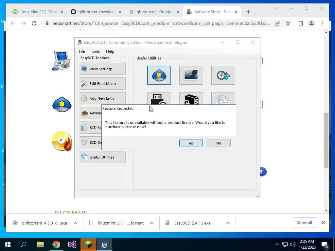The width and height of the screenshot is (335, 251).
Task: Open Useful Utilities section
Action: point(102,157)
